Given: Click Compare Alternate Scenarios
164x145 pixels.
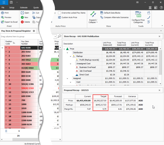Looking at the screenshot, I should [114, 18].
